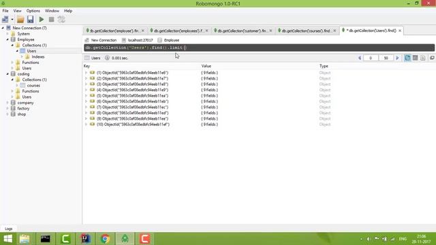The width and height of the screenshot is (436, 245).
Task: Click the rotate results orientation toolbar icon
Action: coord(61,20)
